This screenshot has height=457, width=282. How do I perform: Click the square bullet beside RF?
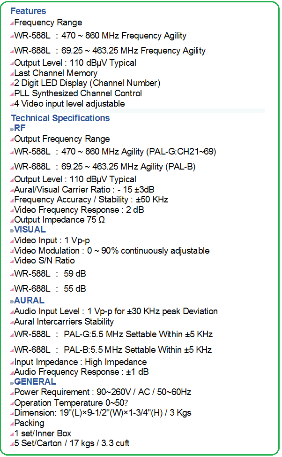12,129
